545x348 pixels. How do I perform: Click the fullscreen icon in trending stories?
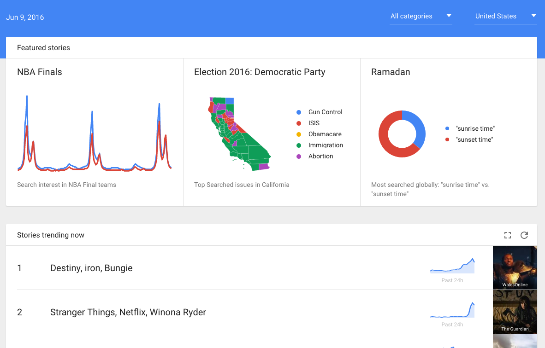tap(508, 235)
